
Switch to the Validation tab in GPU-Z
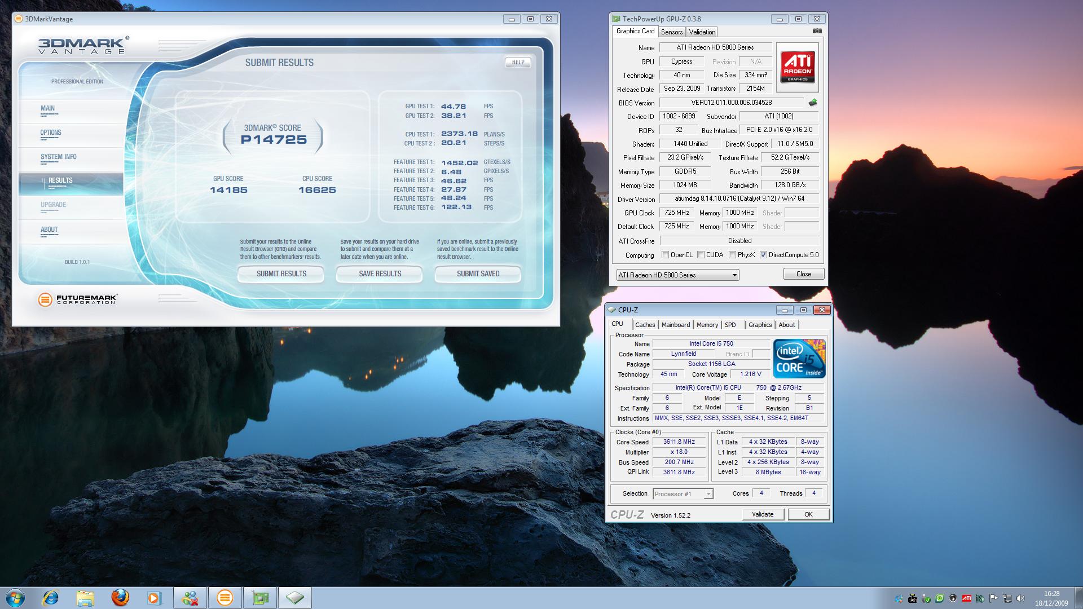pyautogui.click(x=702, y=32)
